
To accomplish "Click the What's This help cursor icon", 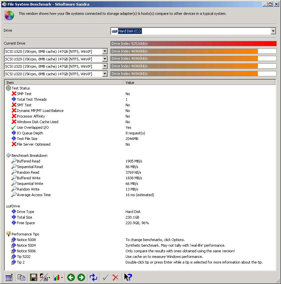I will pos(128,277).
